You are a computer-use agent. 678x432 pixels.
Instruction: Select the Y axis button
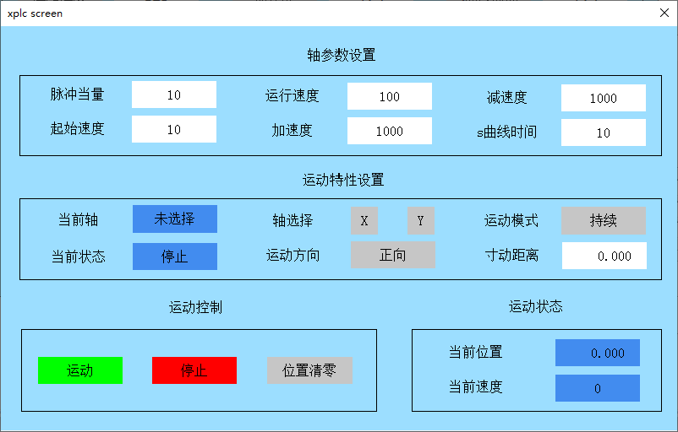point(420,220)
